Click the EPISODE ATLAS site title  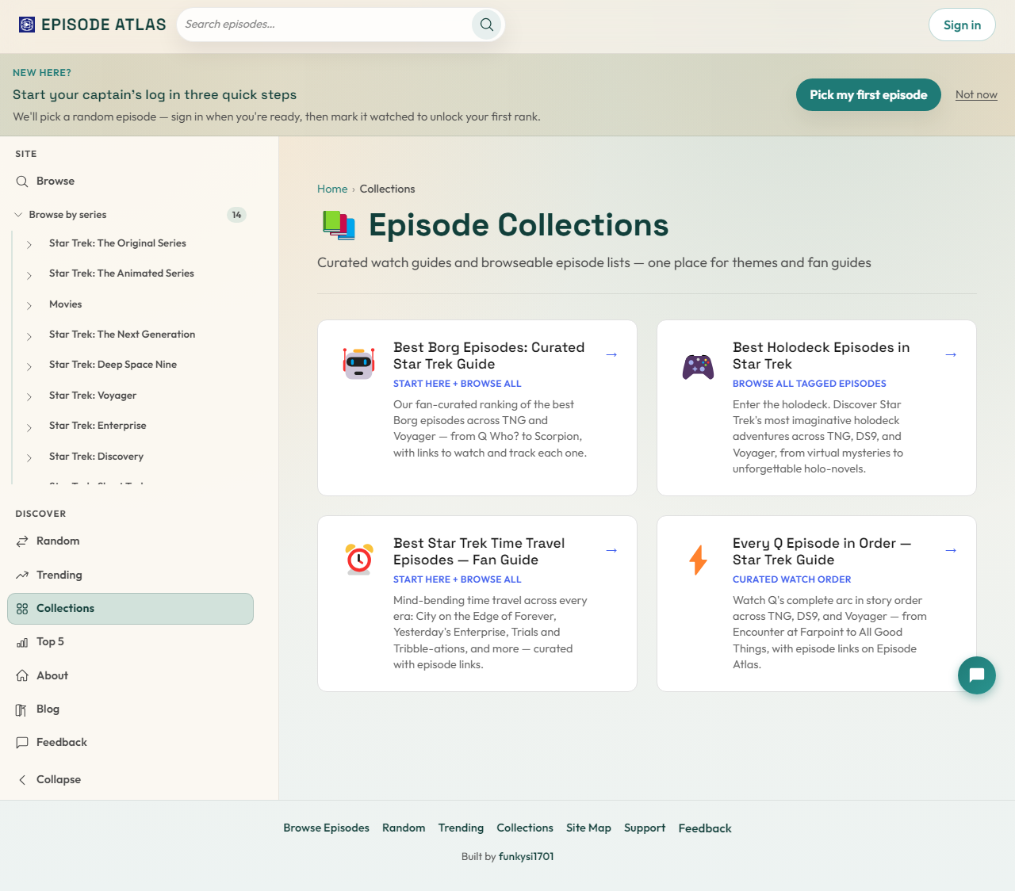coord(104,25)
